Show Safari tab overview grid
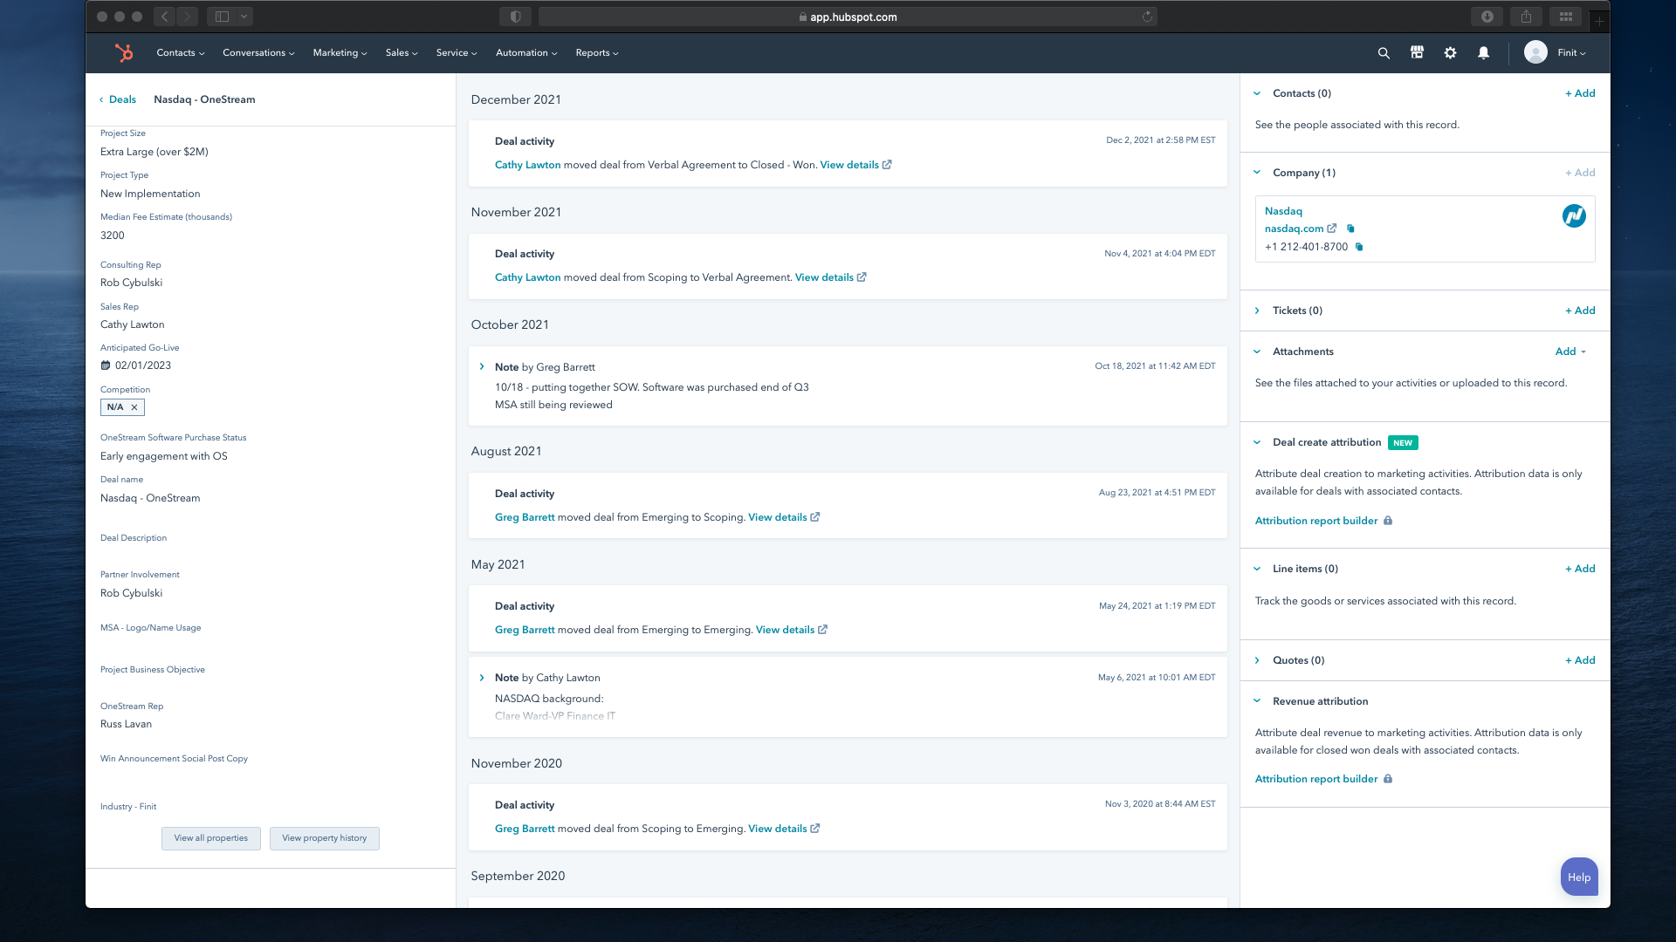The width and height of the screenshot is (1676, 942). pos(1566,17)
